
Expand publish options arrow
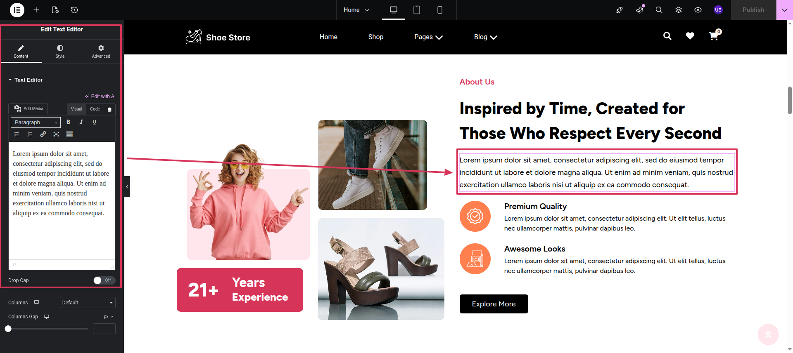tap(784, 10)
